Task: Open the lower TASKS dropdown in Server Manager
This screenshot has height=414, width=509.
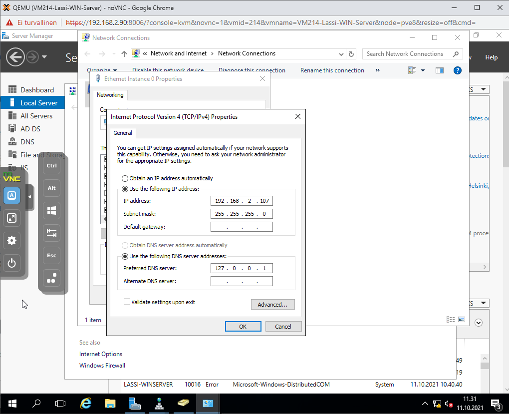Action: pyautogui.click(x=484, y=303)
